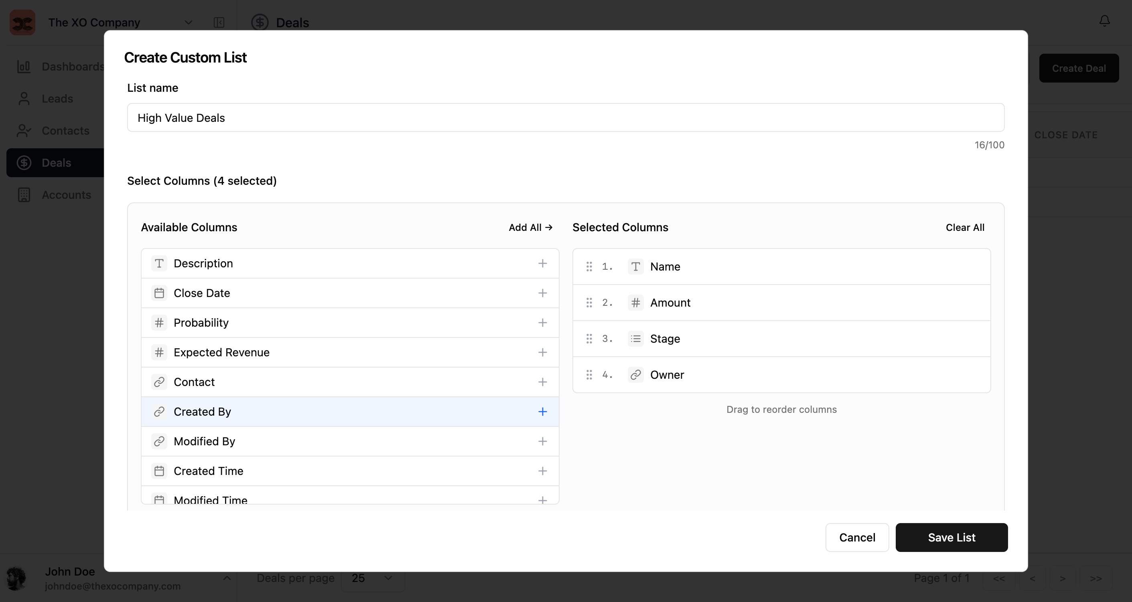Click the calendar icon of Close Date
This screenshot has width=1132, height=602.
coord(159,293)
